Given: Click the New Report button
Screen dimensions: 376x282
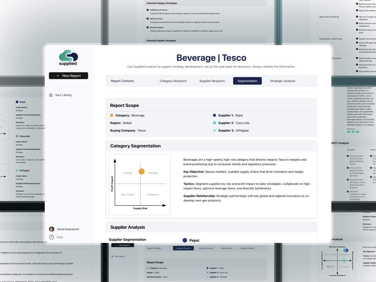Looking at the screenshot, I should pyautogui.click(x=68, y=76).
